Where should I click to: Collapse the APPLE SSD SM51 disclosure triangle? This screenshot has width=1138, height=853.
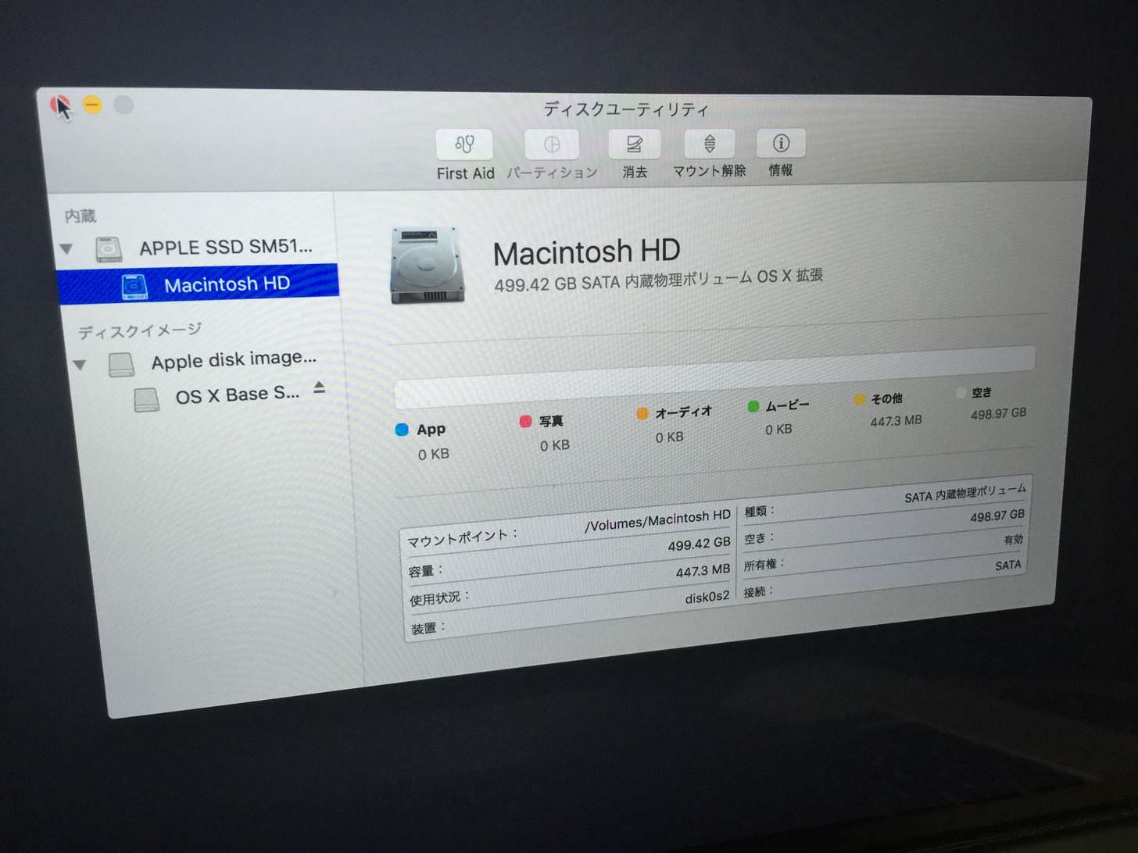(67, 249)
